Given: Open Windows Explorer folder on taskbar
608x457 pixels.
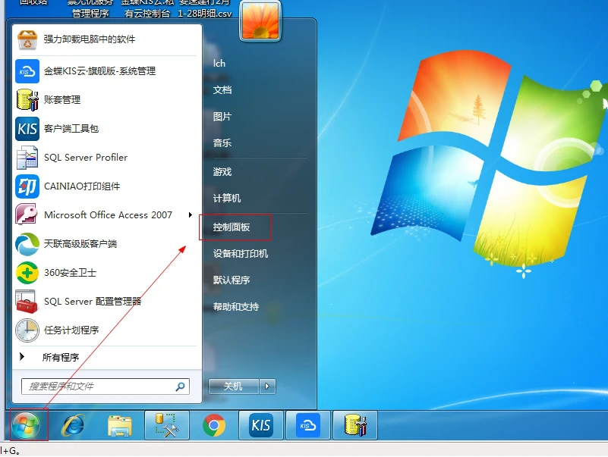Looking at the screenshot, I should tap(120, 426).
